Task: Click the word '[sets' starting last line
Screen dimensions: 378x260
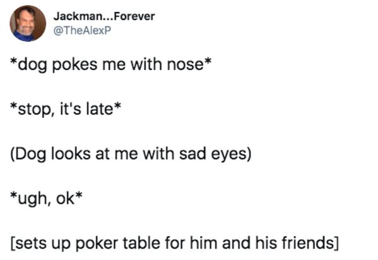Action: click(x=28, y=243)
